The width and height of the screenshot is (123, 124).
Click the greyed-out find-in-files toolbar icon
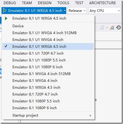(102, 28)
